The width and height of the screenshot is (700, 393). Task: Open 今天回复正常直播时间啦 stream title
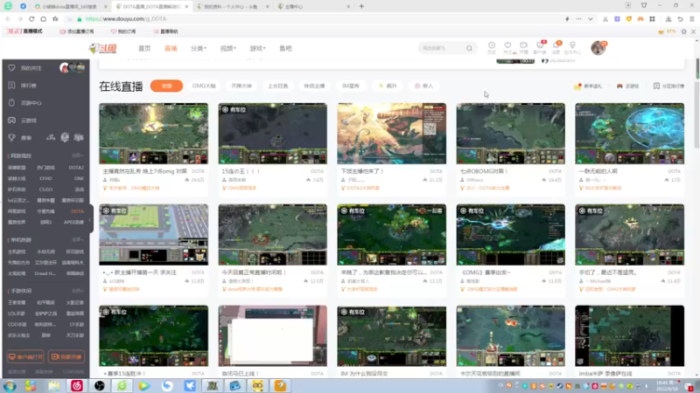point(254,272)
